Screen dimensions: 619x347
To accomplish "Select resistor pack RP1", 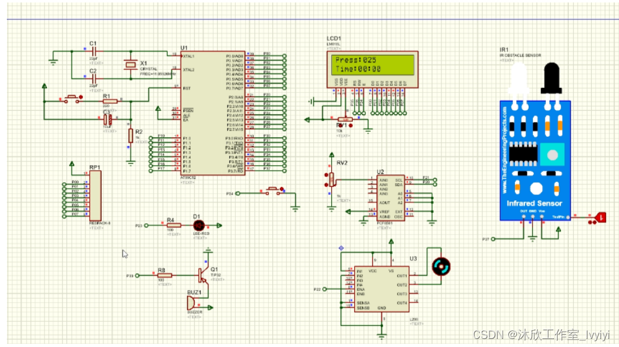I will [x=95, y=195].
